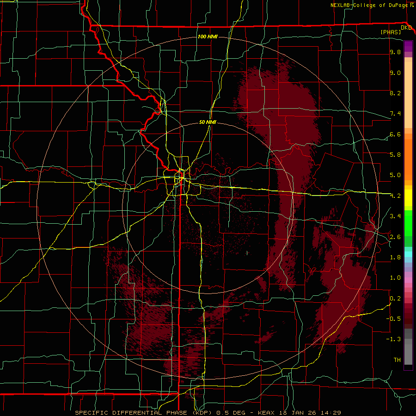
Task: Click the 1.0 legend value
Action: tap(395, 278)
